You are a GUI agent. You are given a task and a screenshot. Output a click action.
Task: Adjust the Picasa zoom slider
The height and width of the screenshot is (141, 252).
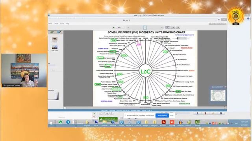[x=183, y=113]
